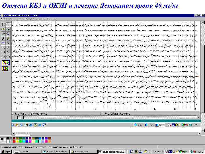The height and width of the screenshot is (154, 205).
Task: Switch to the enc04 Paint taskbar button
Action: (112, 152)
